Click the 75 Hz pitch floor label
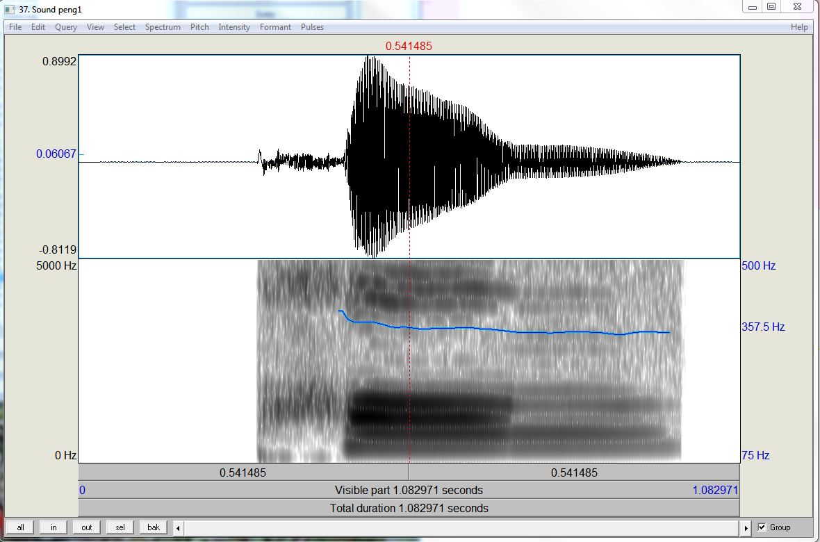The image size is (820, 542). point(755,455)
